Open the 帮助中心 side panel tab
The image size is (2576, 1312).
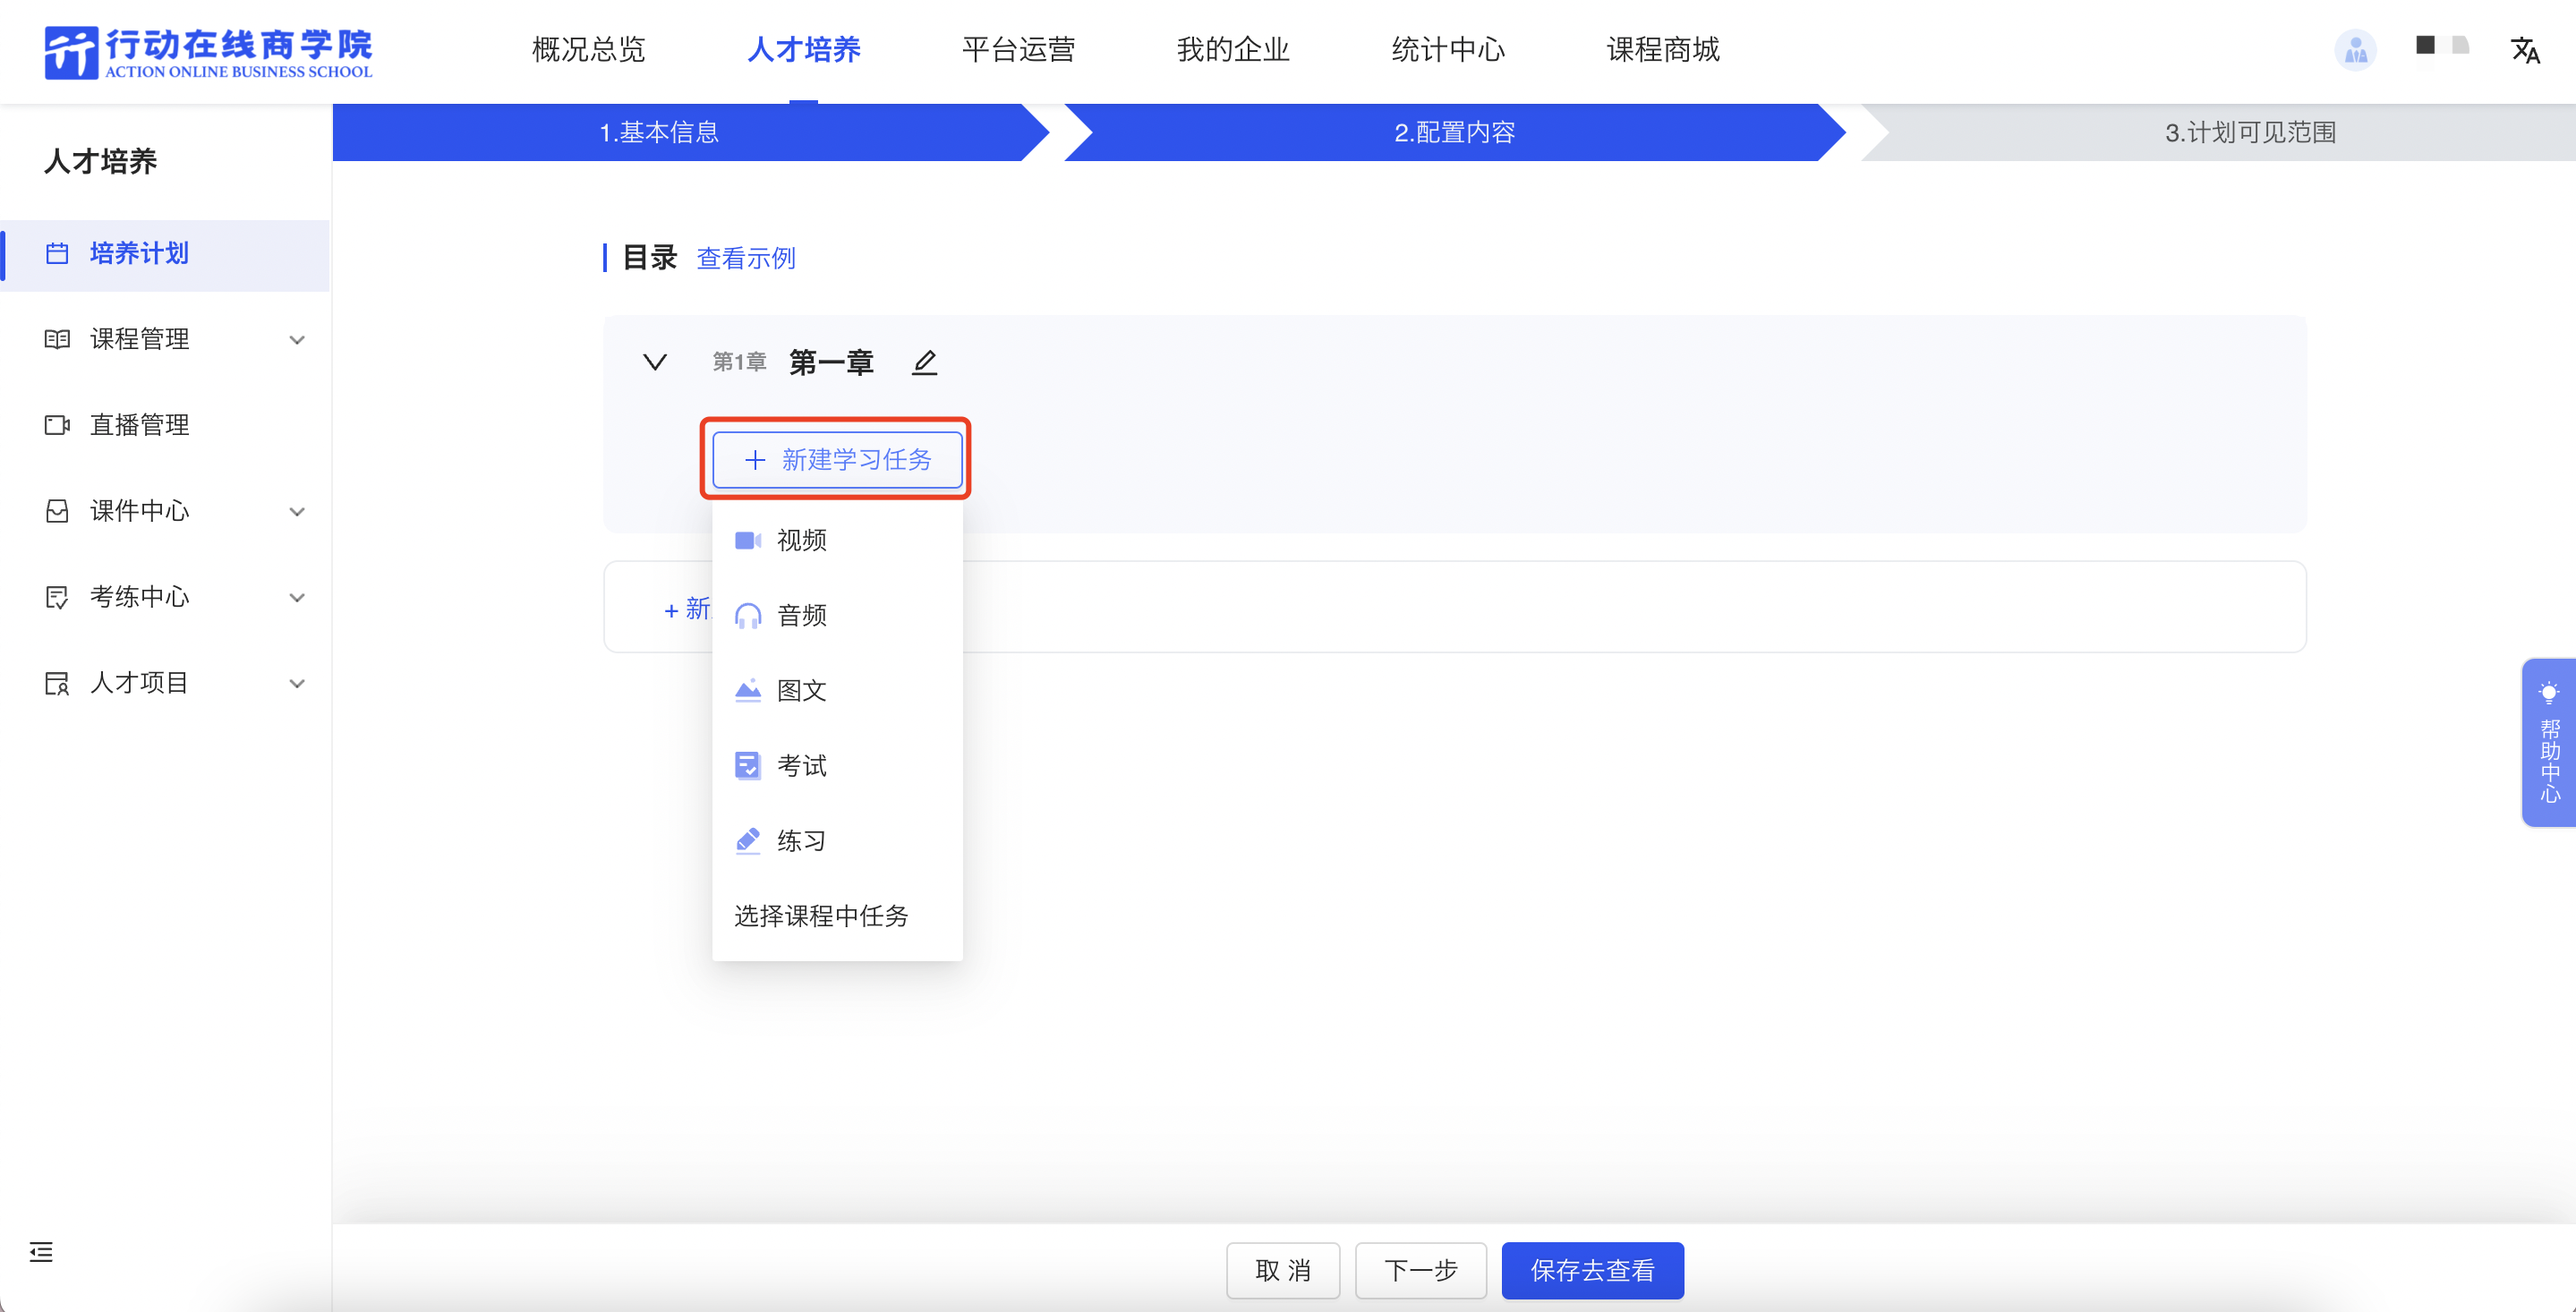point(2549,742)
